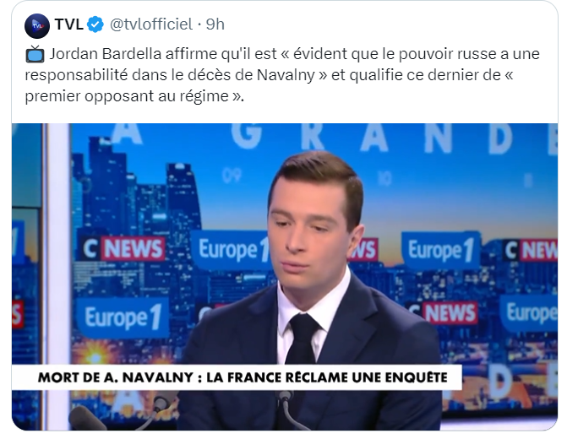Visit the @tvlofficiel handle

click(151, 24)
